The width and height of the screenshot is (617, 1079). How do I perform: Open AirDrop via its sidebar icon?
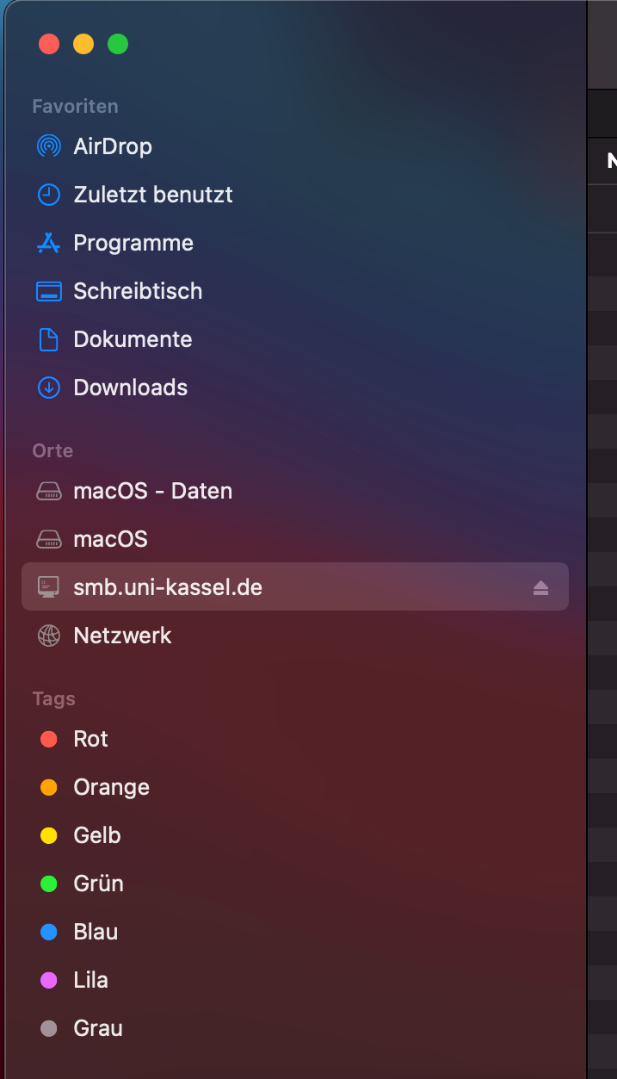click(49, 146)
